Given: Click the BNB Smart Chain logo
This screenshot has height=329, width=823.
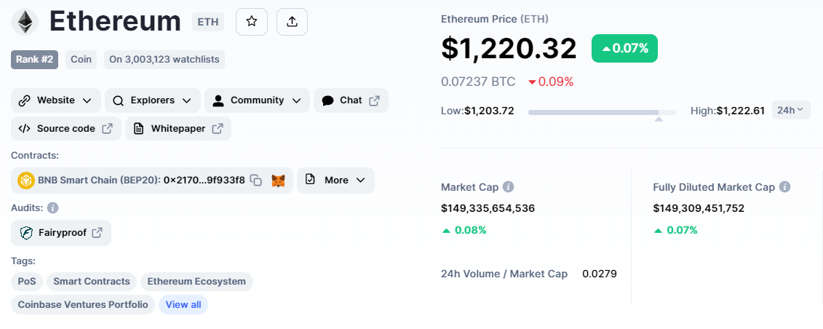Looking at the screenshot, I should 25,181.
